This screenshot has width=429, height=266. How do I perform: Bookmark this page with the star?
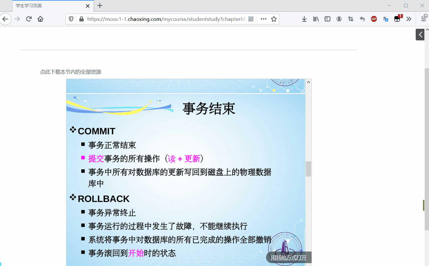click(x=274, y=19)
